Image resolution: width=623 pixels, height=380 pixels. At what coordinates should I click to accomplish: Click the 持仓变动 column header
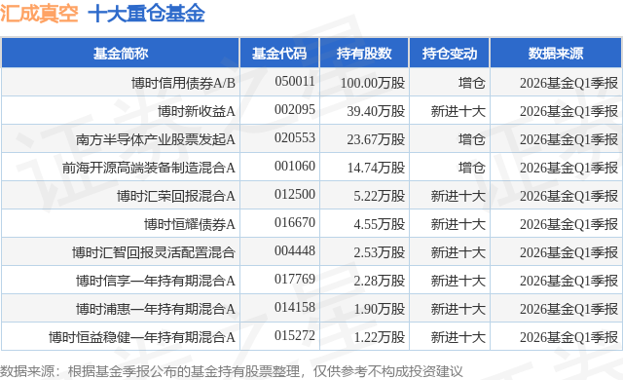tap(450, 54)
